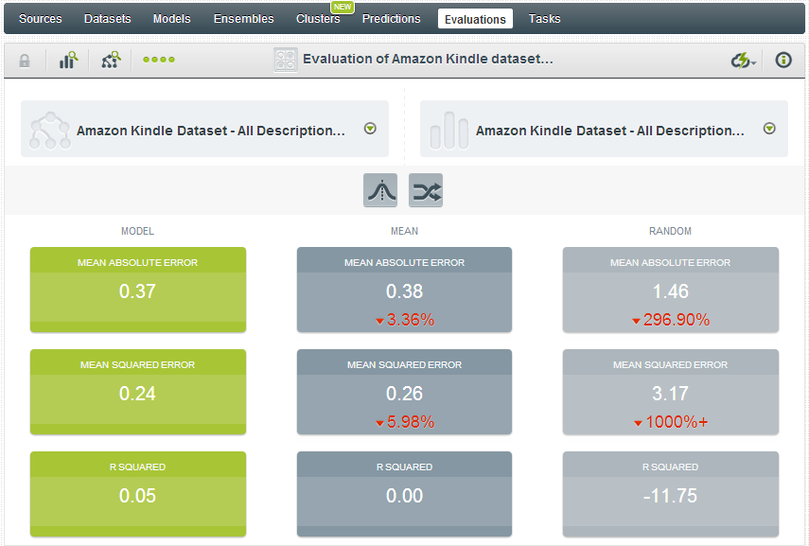The image size is (809, 546).
Task: Click the Evaluation of Amazon Kindle dataset title
Action: (x=428, y=59)
